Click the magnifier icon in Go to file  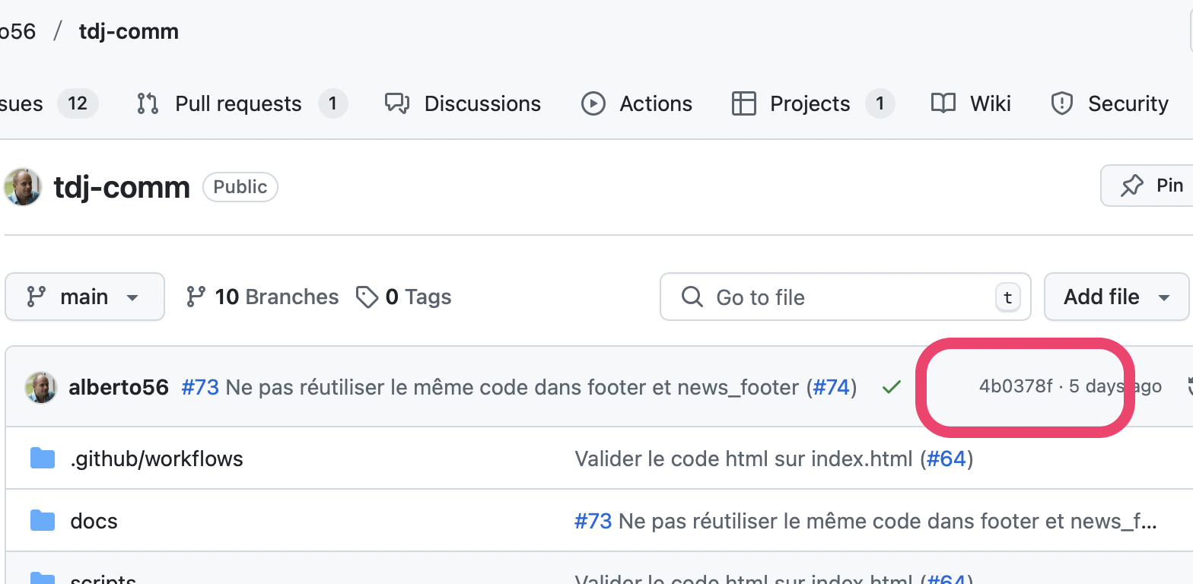pos(692,297)
